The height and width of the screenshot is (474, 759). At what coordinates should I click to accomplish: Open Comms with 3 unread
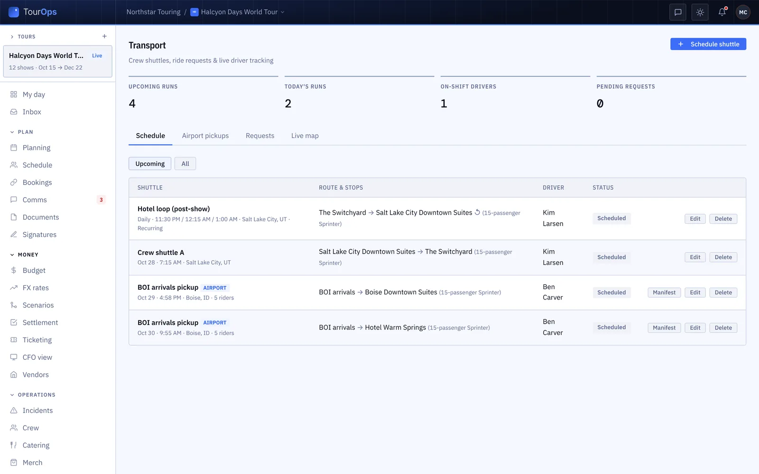(x=57, y=200)
